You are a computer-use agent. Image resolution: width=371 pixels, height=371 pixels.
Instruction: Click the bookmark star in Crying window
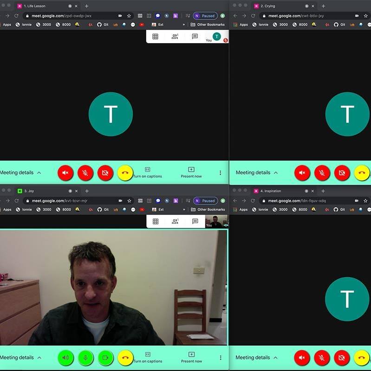[x=366, y=16]
